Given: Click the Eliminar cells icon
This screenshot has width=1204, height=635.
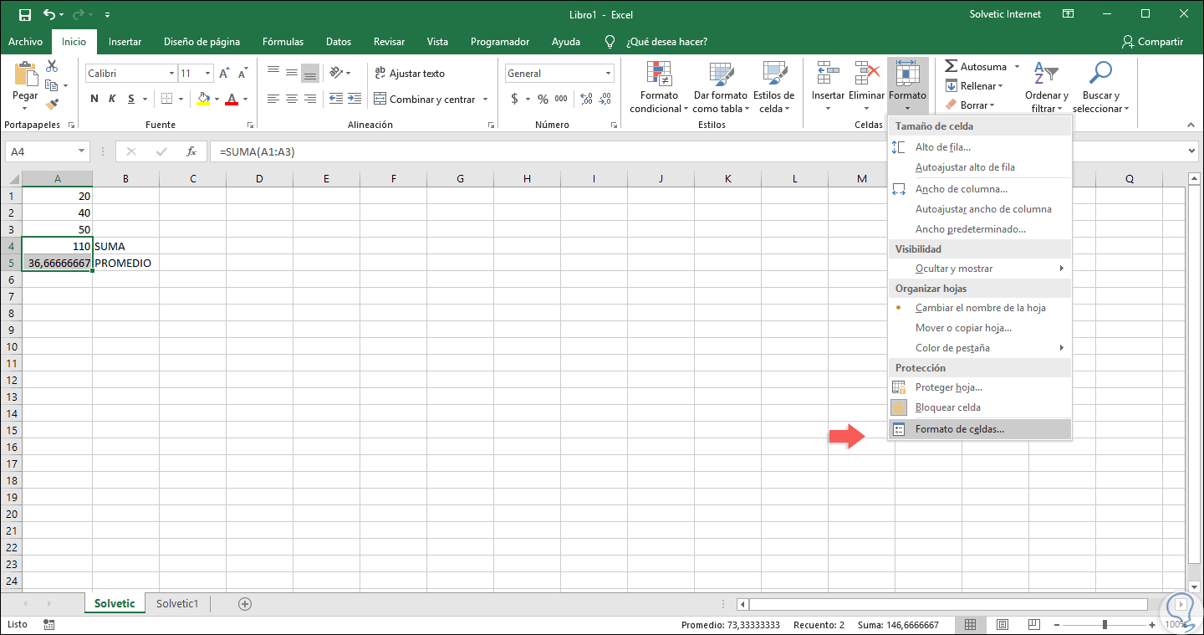Looking at the screenshot, I should click(x=866, y=74).
